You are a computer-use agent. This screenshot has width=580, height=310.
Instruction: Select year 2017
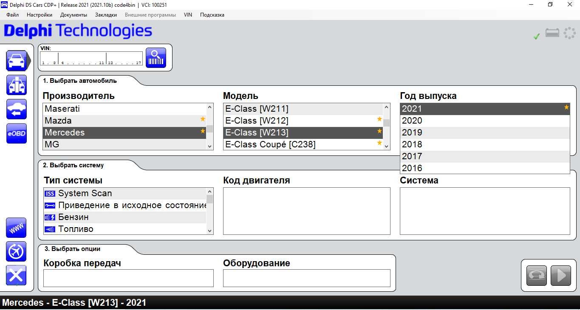485,156
